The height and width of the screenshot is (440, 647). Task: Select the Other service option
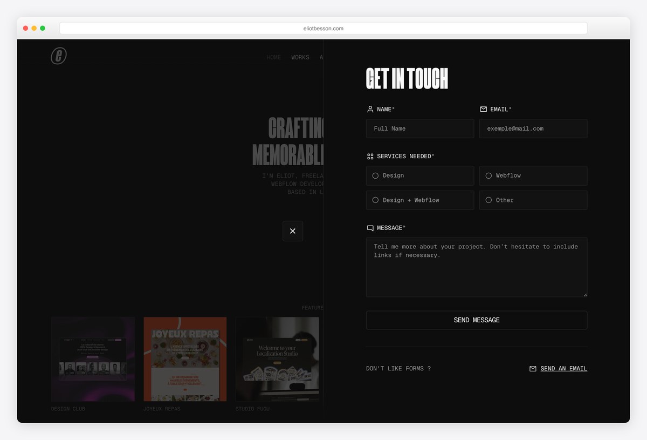(533, 200)
